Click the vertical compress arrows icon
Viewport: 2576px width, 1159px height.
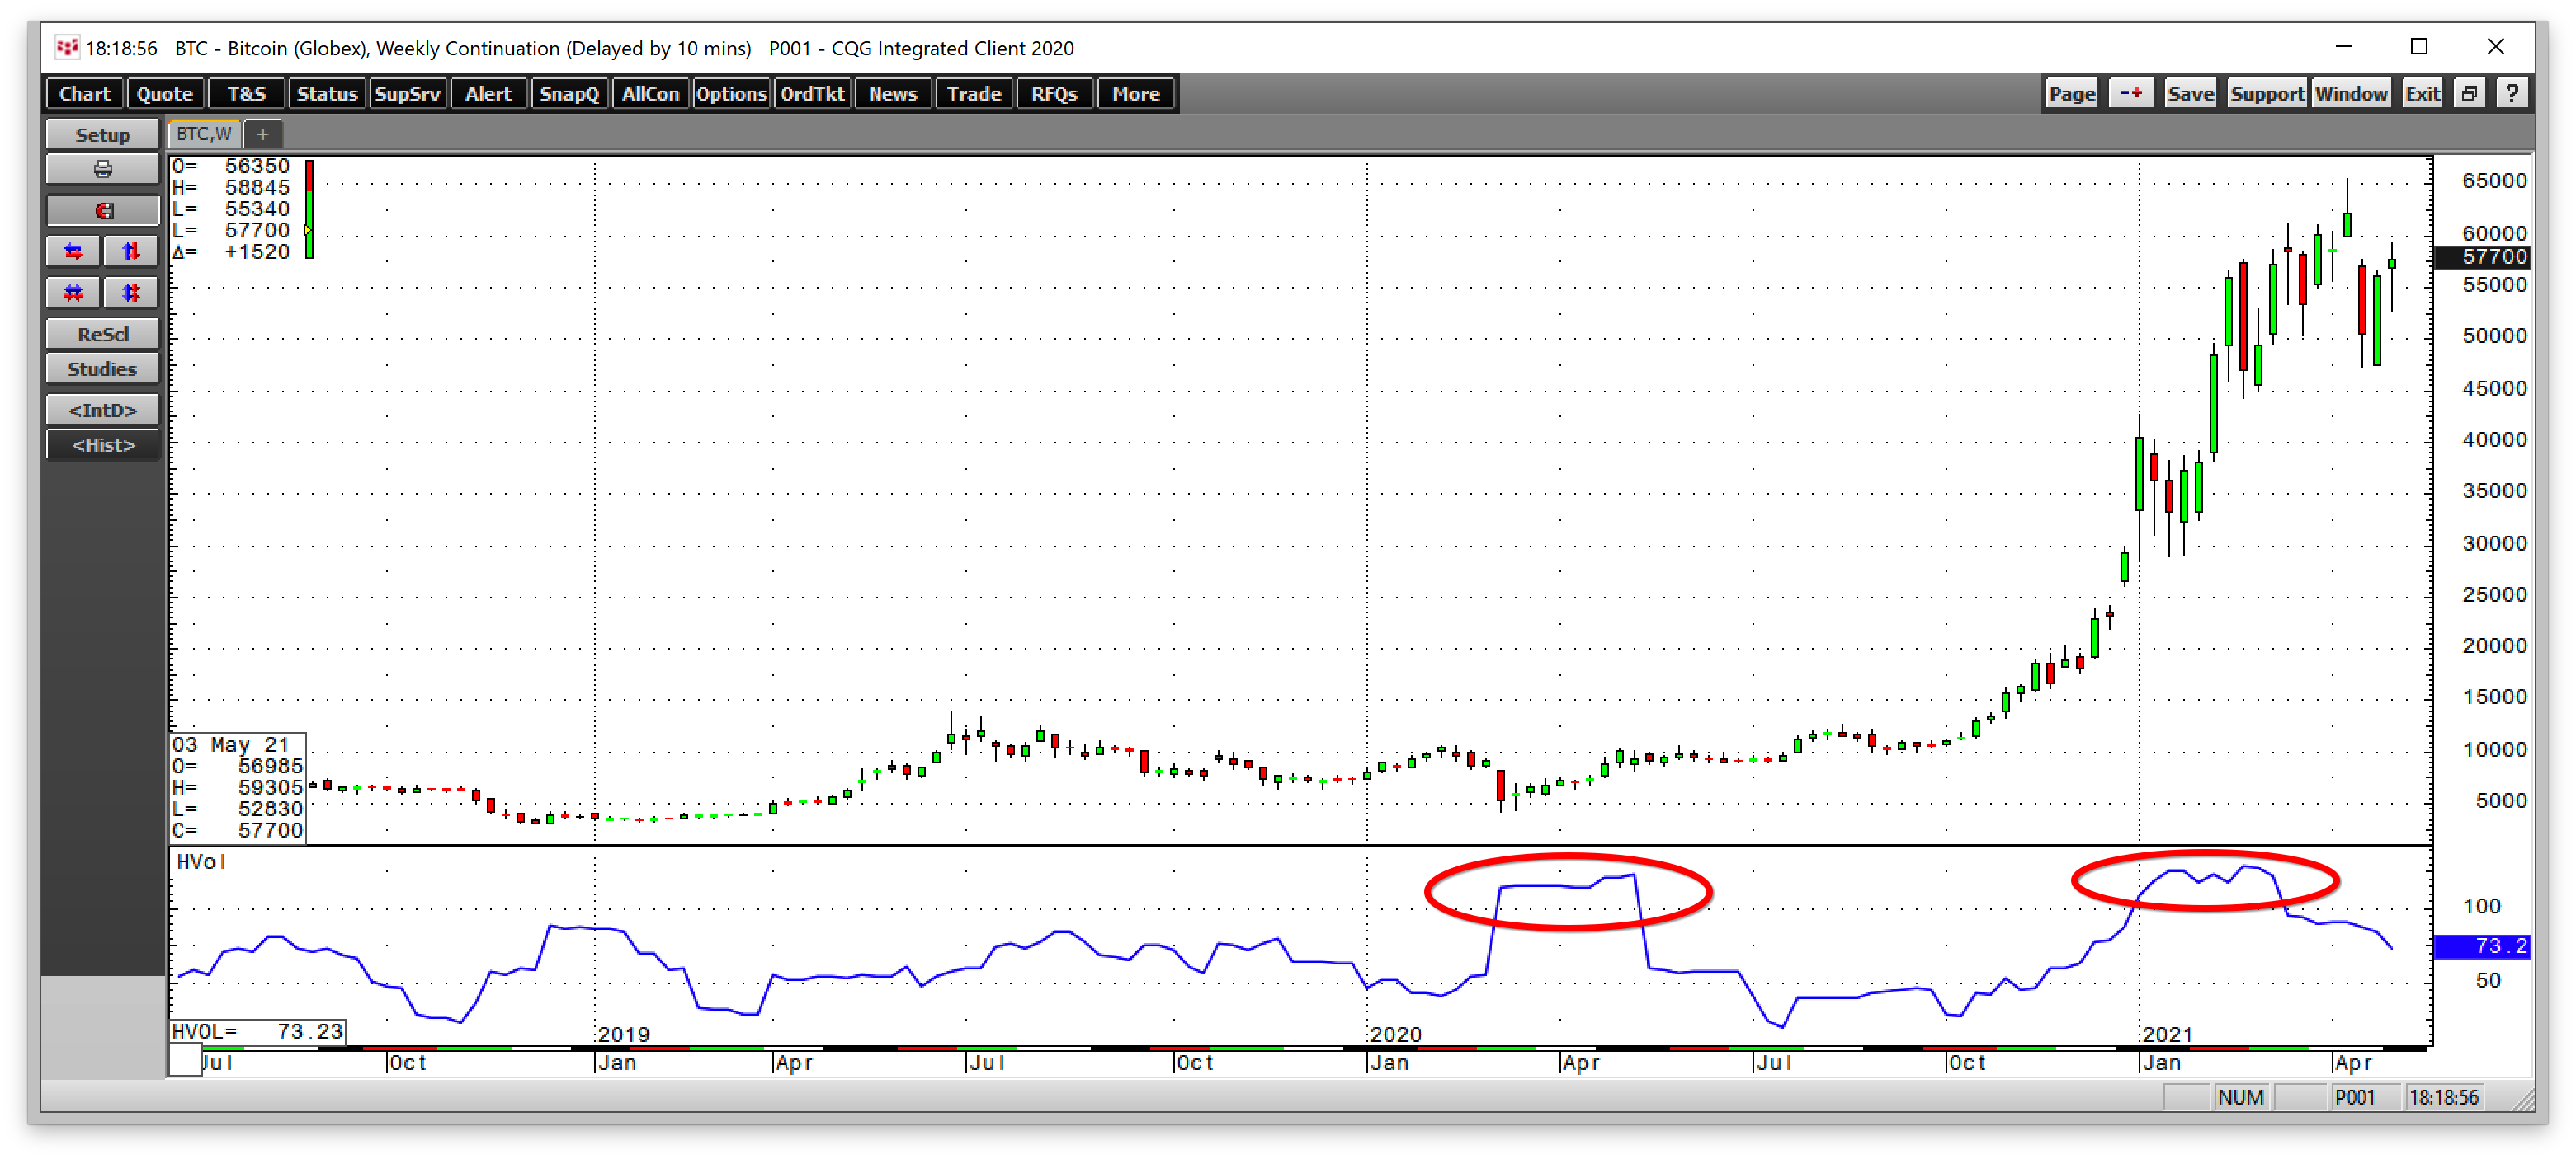click(131, 293)
